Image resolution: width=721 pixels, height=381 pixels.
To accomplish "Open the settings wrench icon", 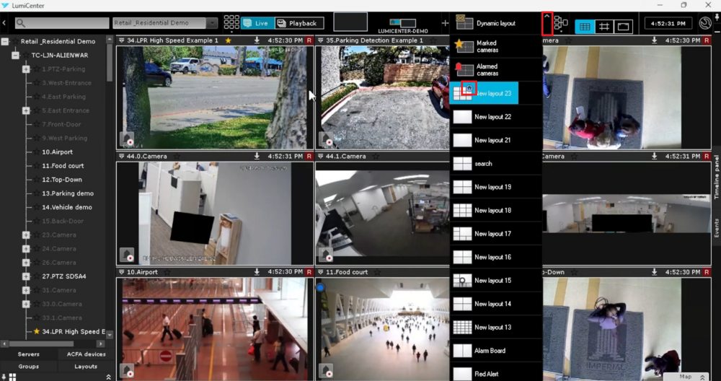I will click(x=705, y=24).
